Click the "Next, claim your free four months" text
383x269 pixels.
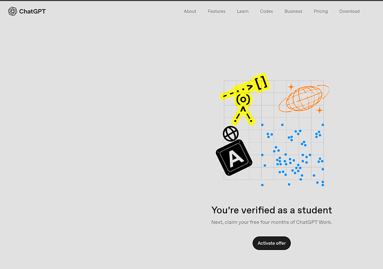click(x=271, y=222)
